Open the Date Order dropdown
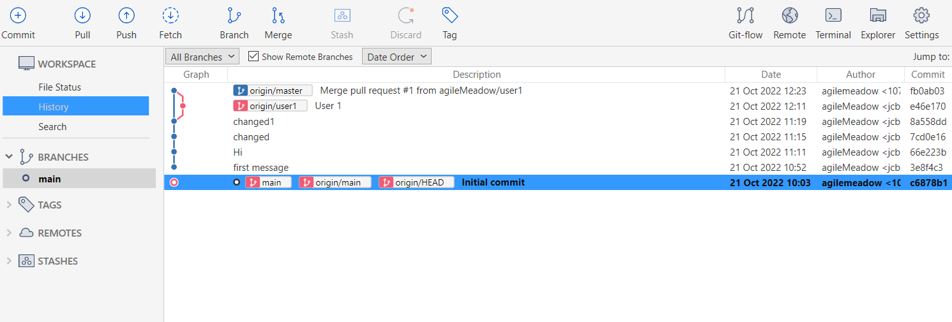 397,57
